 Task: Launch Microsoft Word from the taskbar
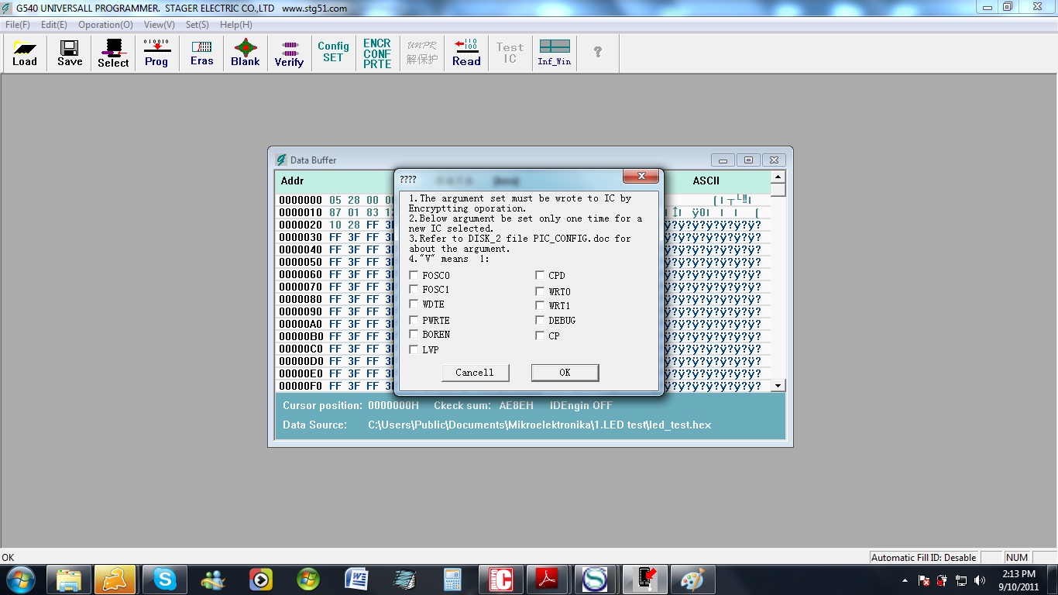[356, 580]
